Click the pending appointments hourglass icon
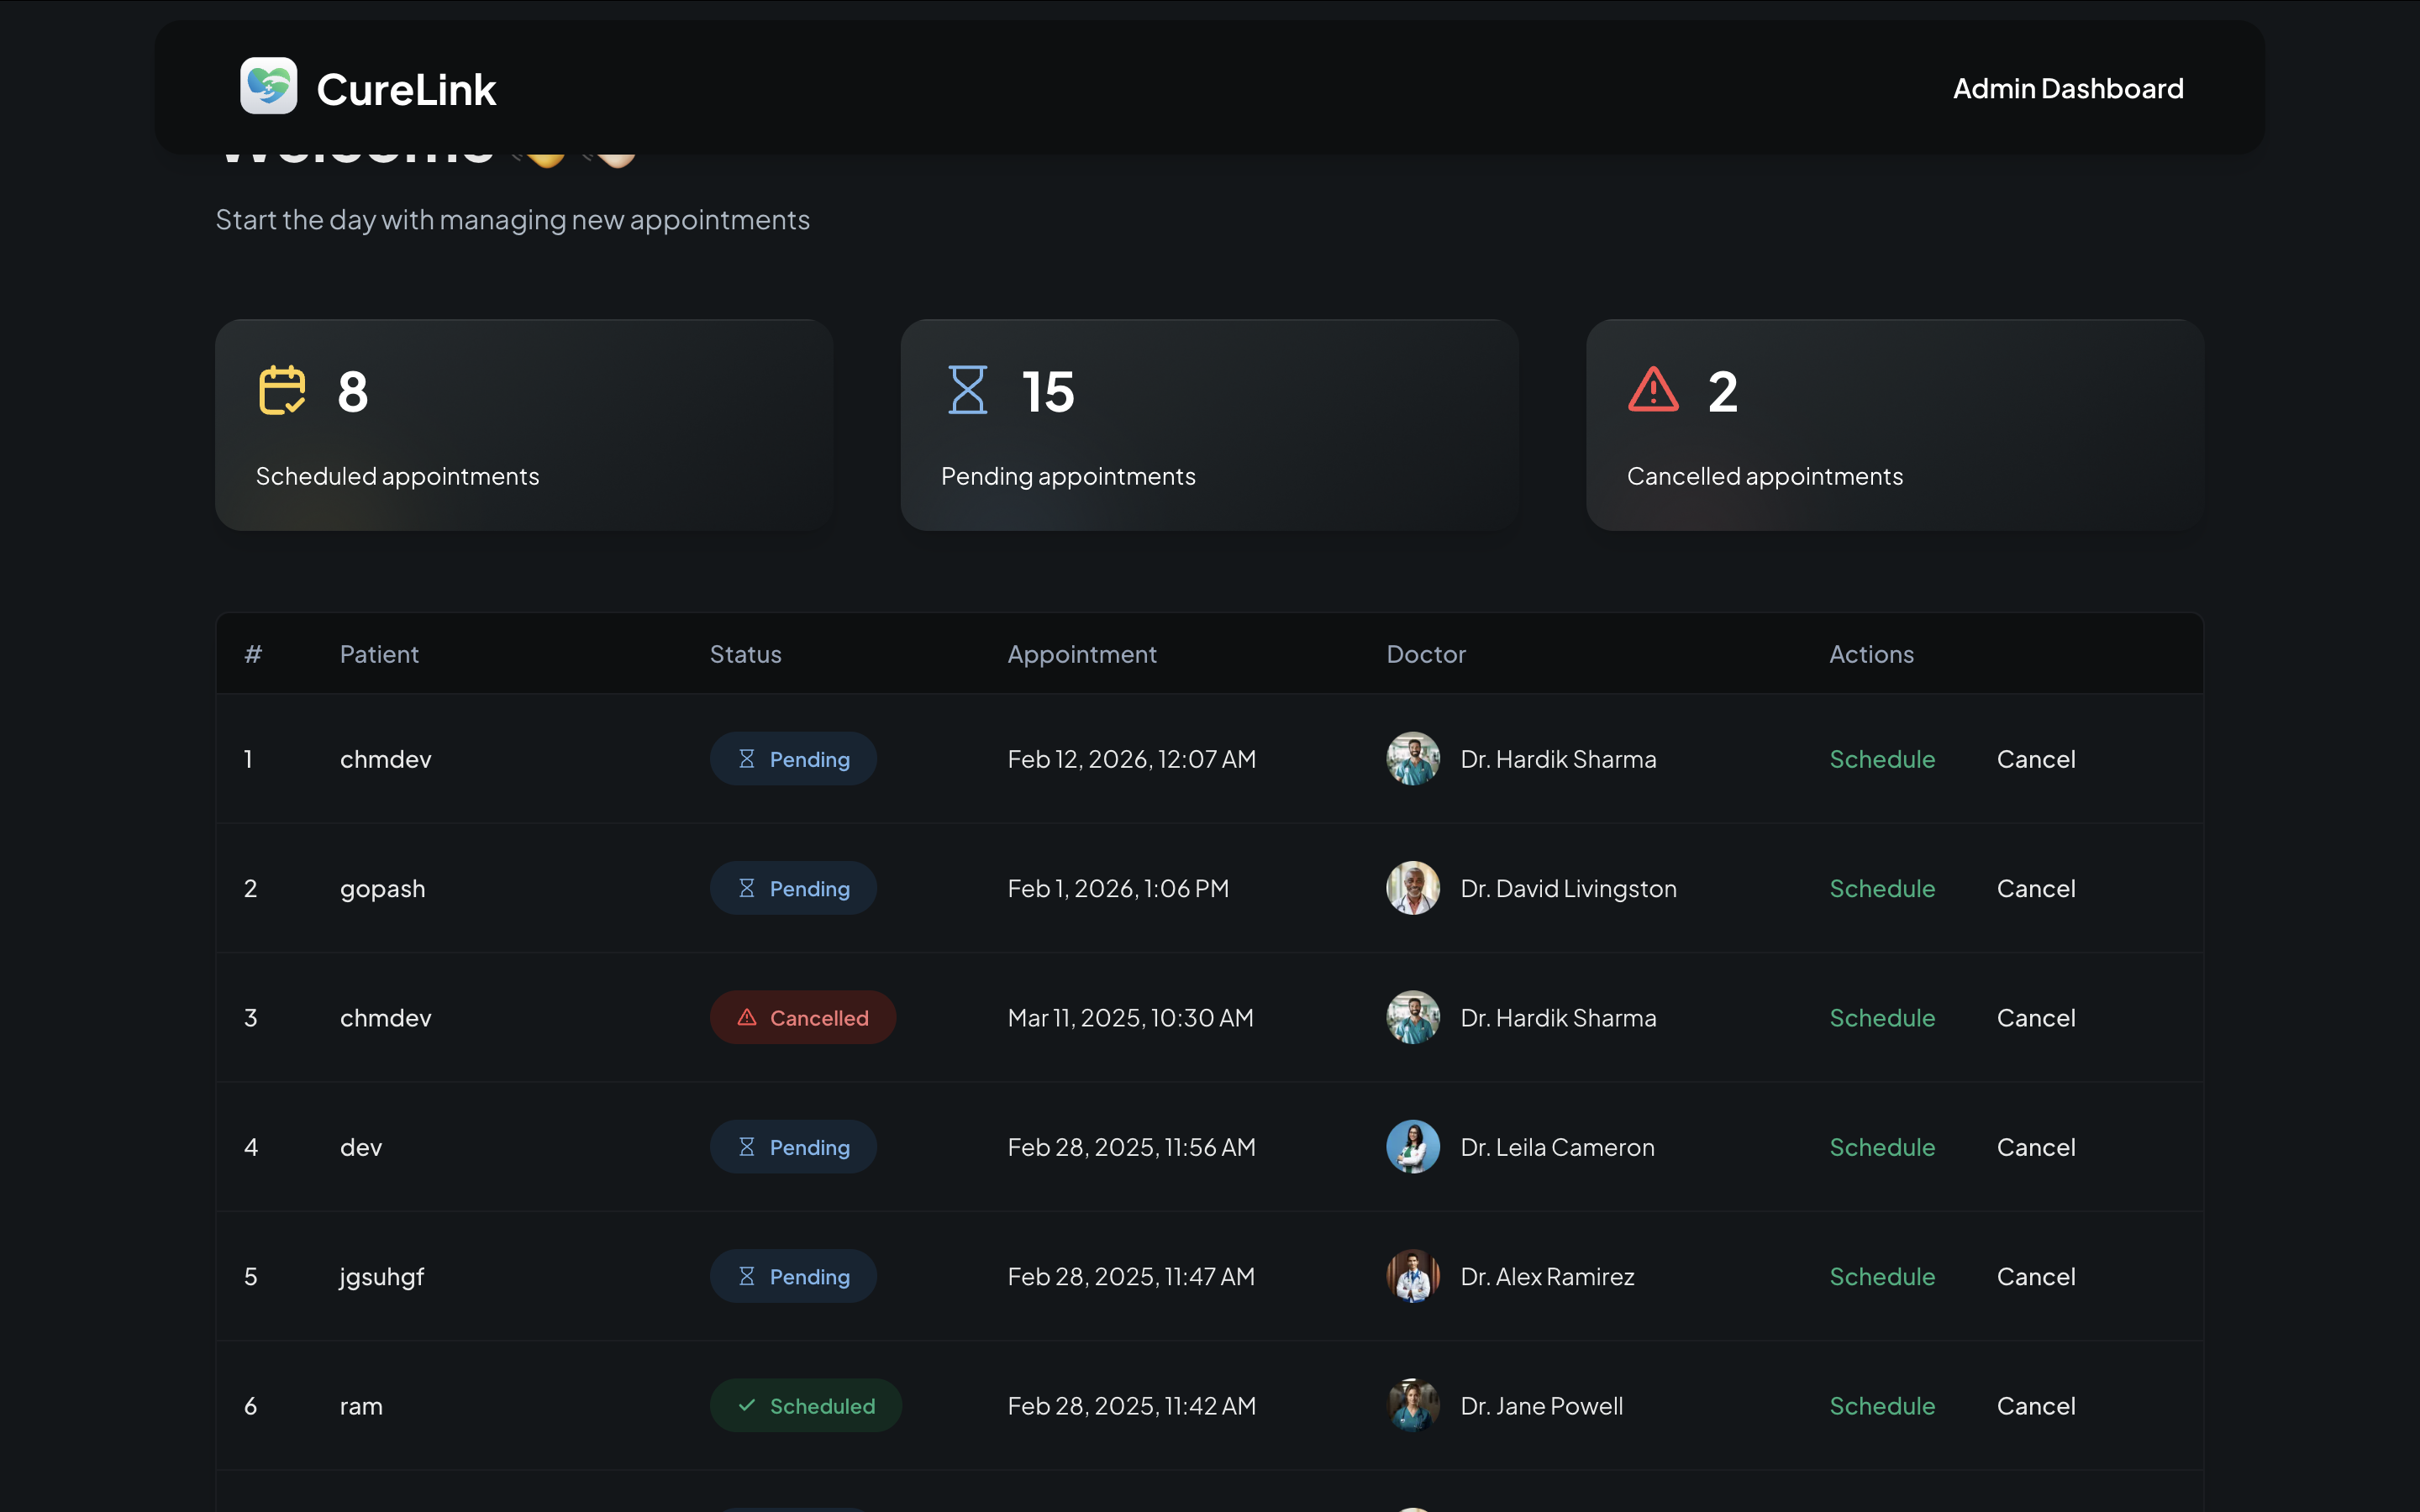This screenshot has height=1512, width=2420. pos(967,390)
